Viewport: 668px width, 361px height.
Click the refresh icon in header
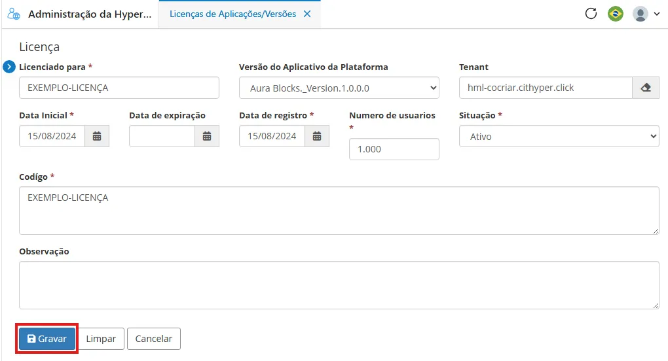click(591, 14)
